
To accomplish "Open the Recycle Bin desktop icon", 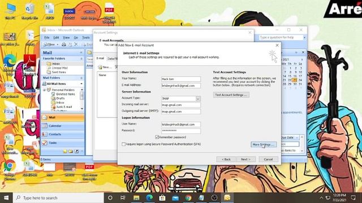I will tap(29, 11).
